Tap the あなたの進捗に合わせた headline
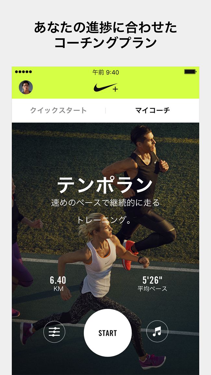The width and height of the screenshot is (211, 375). point(106,27)
